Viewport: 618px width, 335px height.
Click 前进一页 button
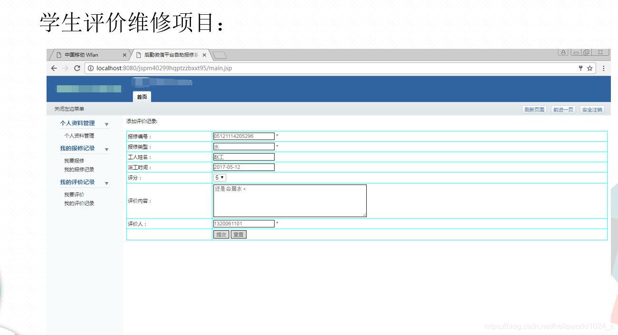tap(563, 109)
